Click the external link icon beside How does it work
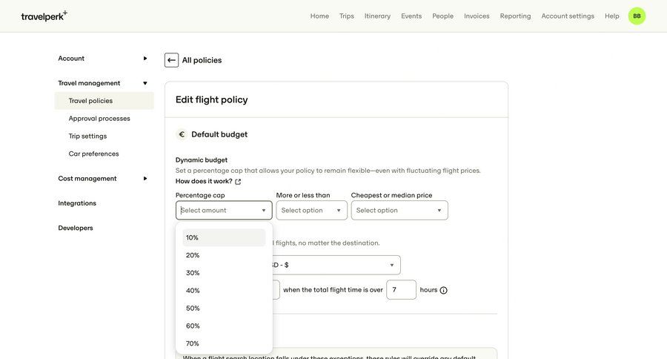The image size is (667, 359). [238, 182]
